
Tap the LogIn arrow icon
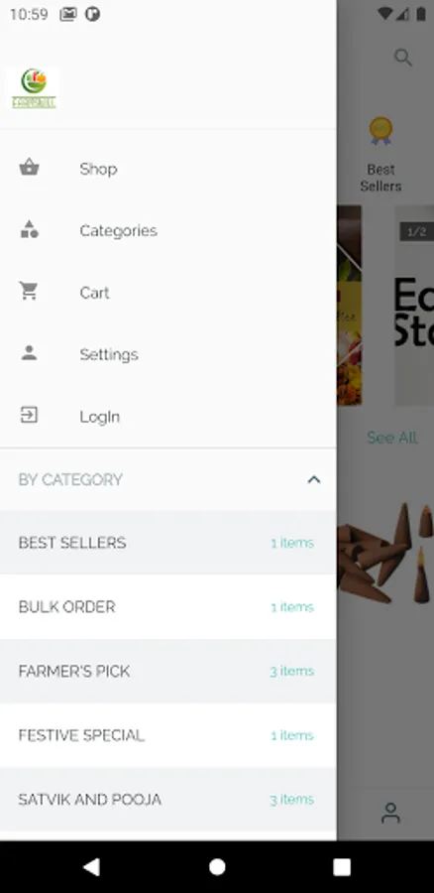pyautogui.click(x=29, y=415)
